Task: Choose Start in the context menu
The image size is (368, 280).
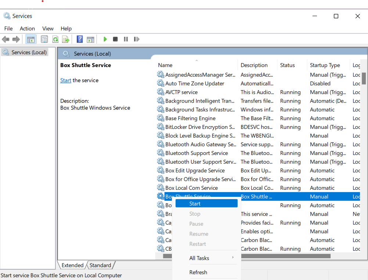Action: pos(195,204)
